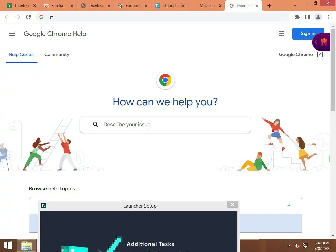Image resolution: width=336 pixels, height=252 pixels.
Task: Close the TLauncher browser tab
Action: 183,6
